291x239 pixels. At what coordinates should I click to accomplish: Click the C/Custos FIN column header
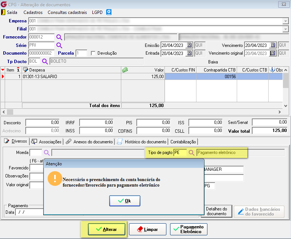181,70
